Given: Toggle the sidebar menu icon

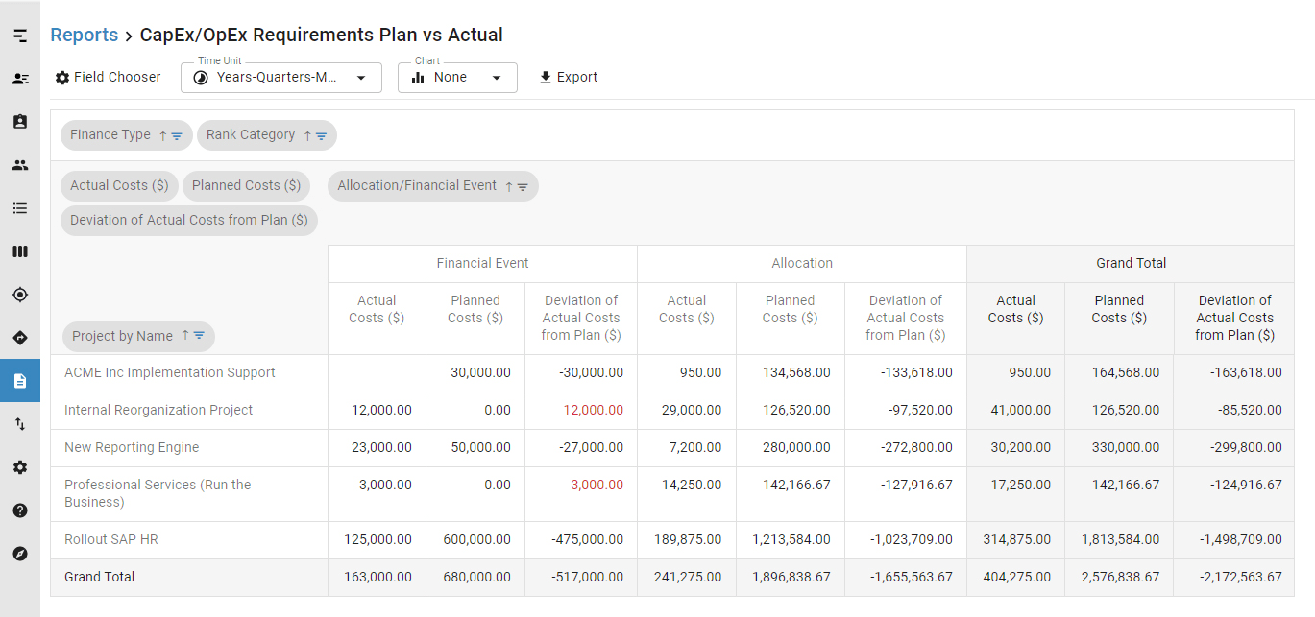Looking at the screenshot, I should pos(20,36).
